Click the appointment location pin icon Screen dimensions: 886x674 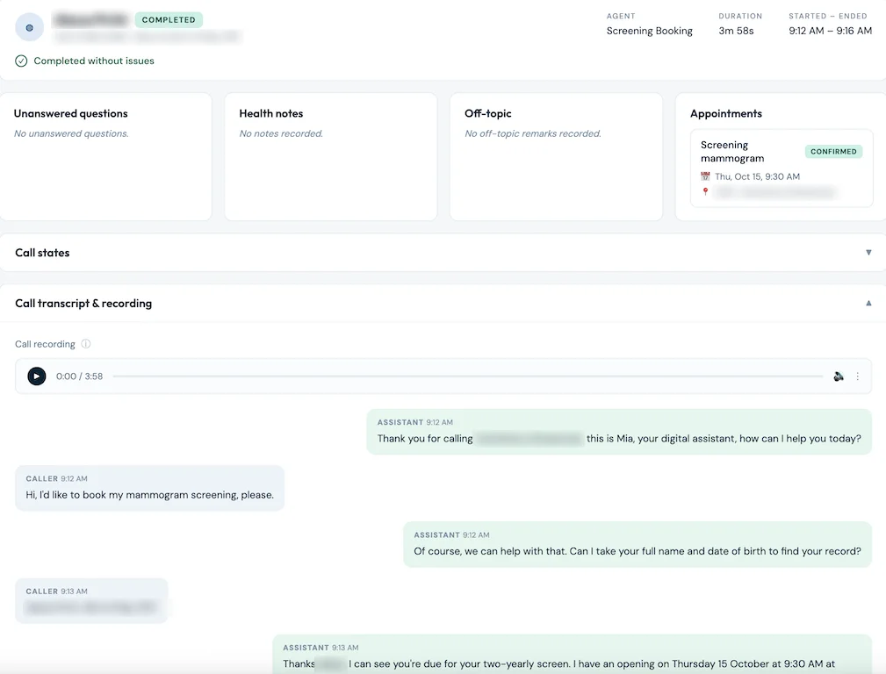pyautogui.click(x=705, y=191)
